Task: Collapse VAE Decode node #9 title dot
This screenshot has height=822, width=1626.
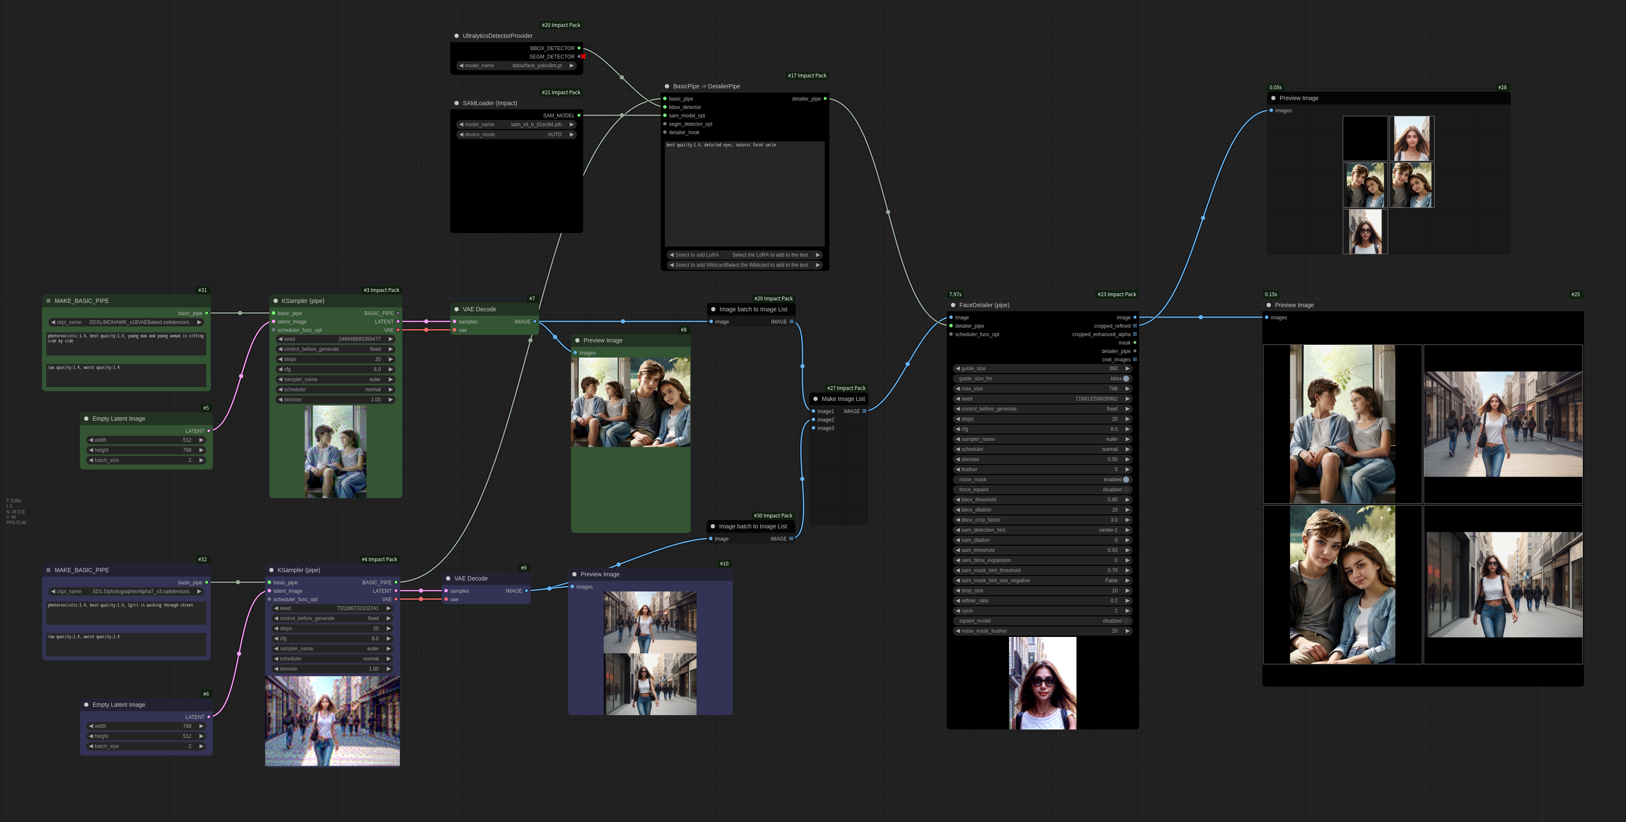Action: [448, 578]
